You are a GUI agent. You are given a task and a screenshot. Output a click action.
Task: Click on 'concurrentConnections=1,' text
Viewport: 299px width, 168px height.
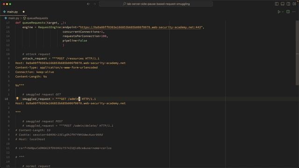[84, 32]
